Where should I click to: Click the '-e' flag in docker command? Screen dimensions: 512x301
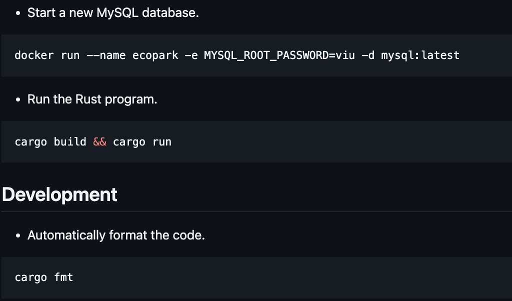click(191, 55)
